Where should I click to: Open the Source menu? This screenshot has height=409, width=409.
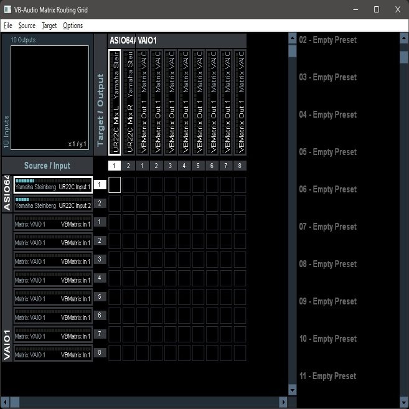click(x=27, y=26)
